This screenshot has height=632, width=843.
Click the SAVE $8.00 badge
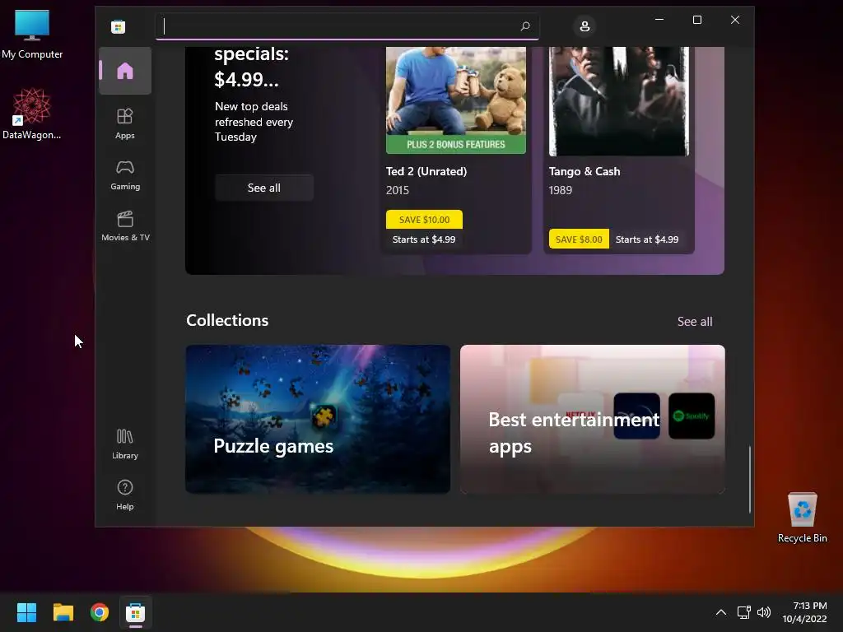coord(579,239)
